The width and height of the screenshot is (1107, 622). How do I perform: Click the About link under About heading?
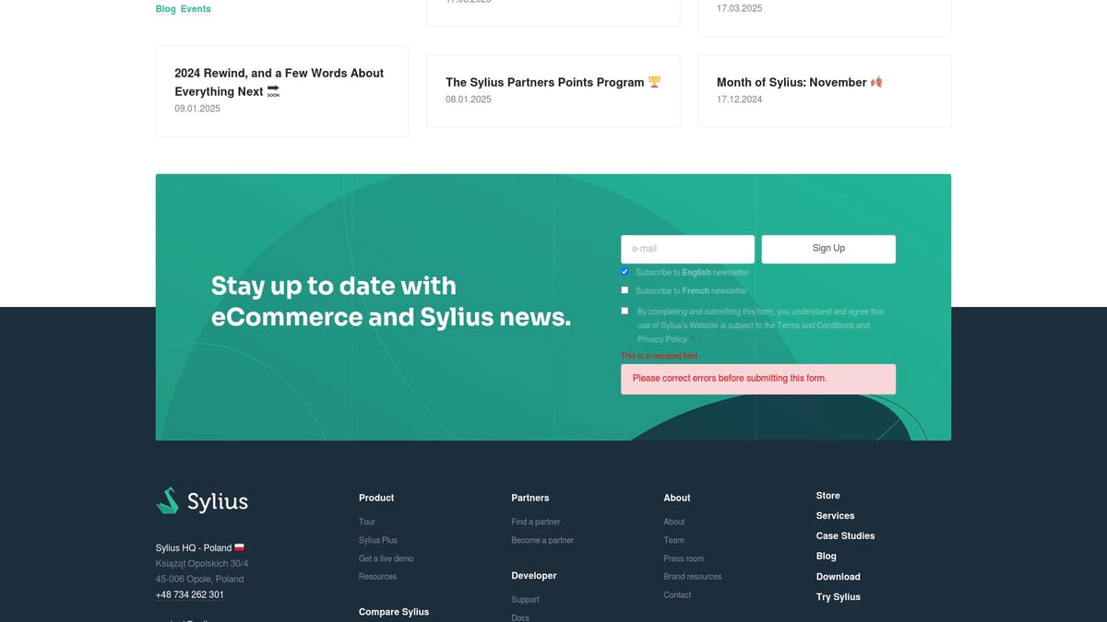(x=674, y=522)
